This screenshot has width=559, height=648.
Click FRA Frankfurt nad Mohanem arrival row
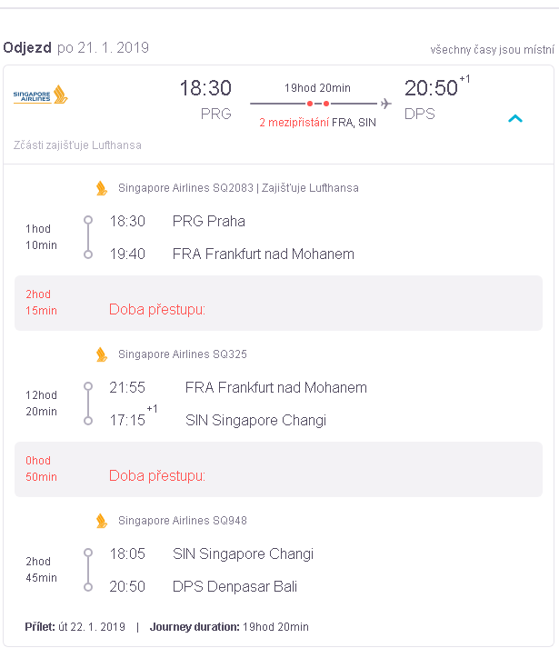pyautogui.click(x=232, y=254)
